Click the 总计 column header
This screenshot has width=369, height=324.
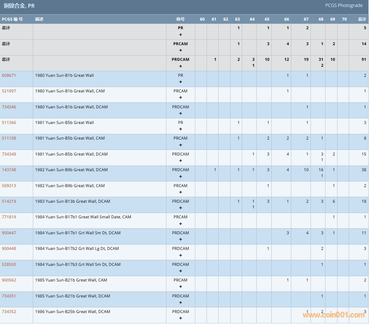(x=362, y=19)
